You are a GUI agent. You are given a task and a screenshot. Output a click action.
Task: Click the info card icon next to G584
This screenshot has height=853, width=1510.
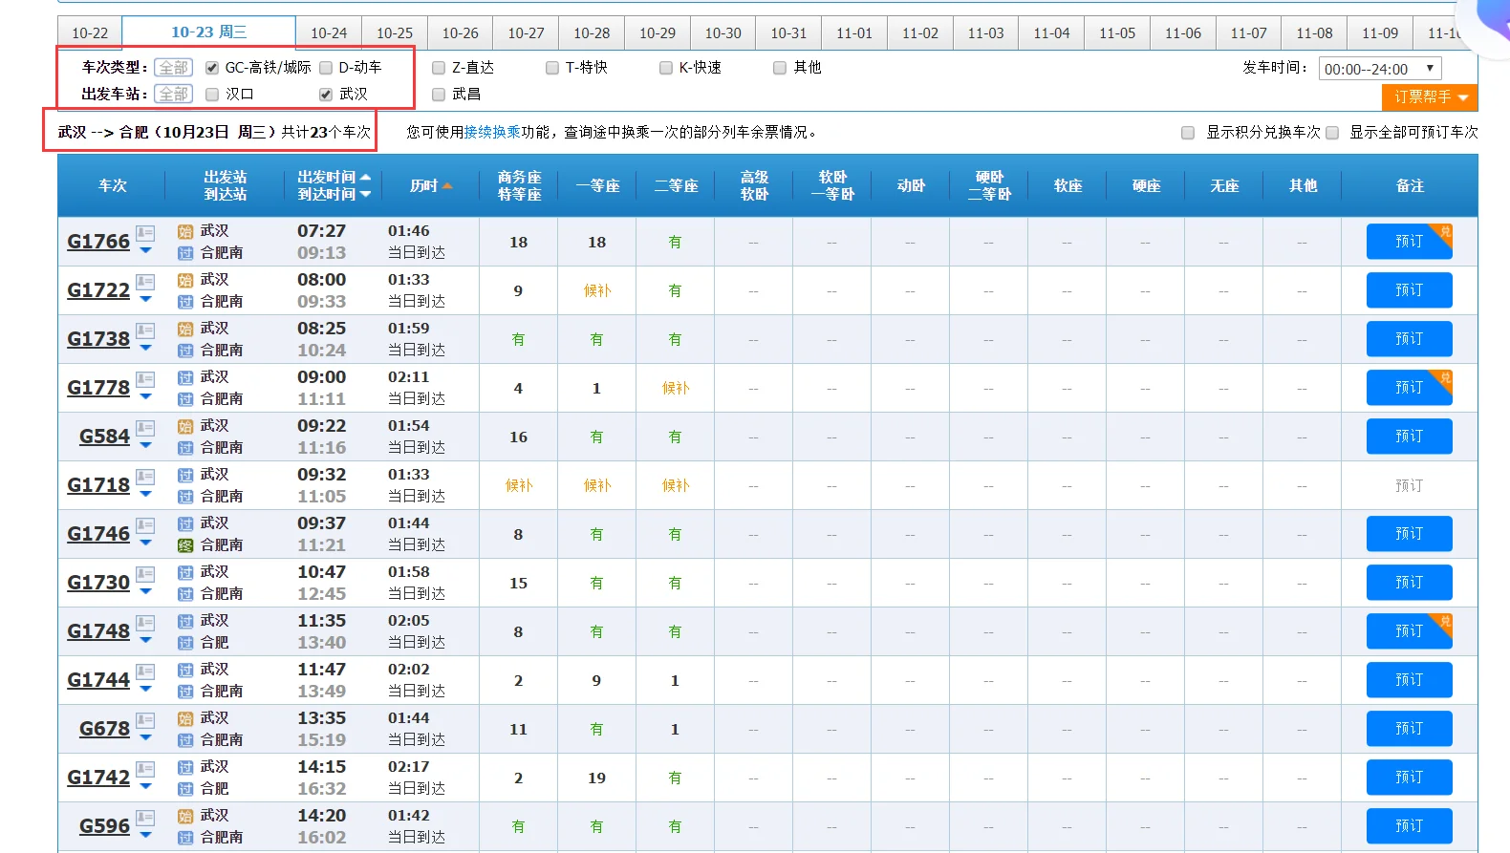pyautogui.click(x=145, y=428)
